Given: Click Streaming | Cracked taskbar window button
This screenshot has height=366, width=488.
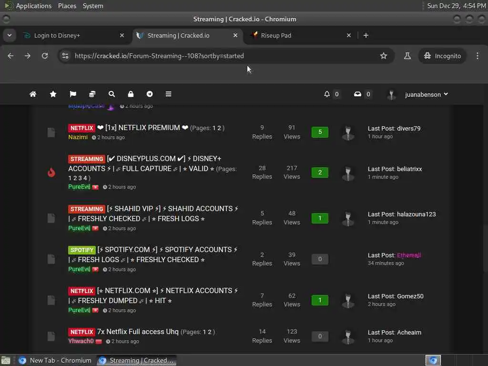Looking at the screenshot, I should click(x=136, y=360).
